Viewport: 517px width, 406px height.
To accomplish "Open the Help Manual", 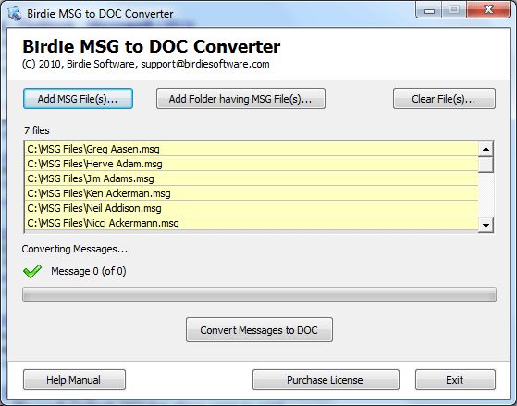I will click(74, 379).
